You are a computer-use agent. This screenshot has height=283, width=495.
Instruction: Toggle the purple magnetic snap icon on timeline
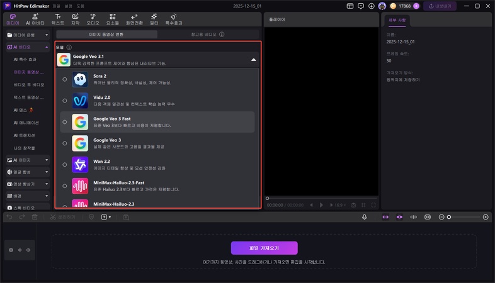tap(399, 217)
